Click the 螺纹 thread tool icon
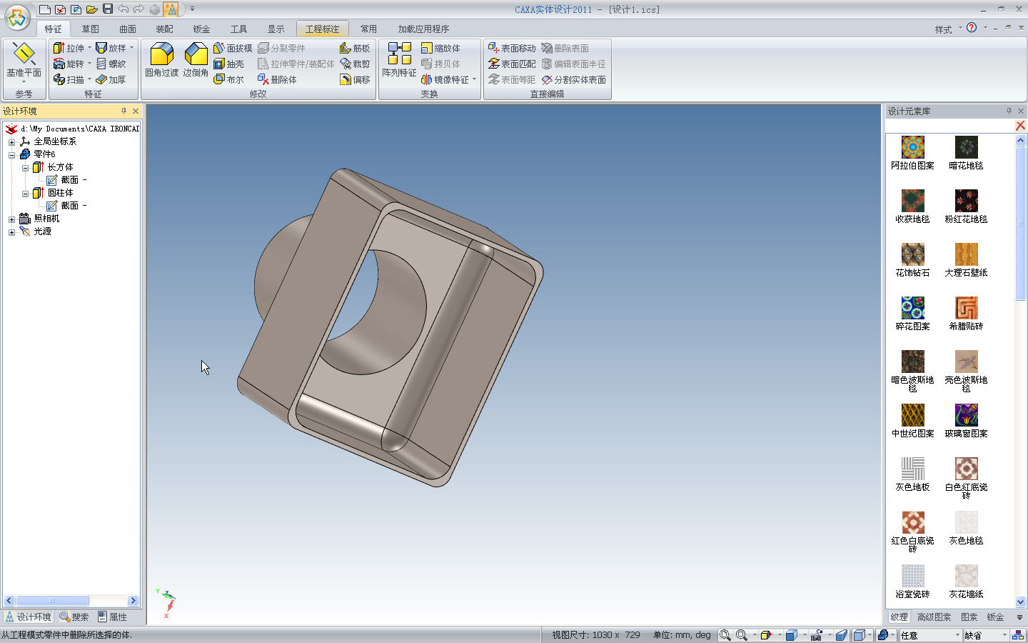The height and width of the screenshot is (643, 1028). pyautogui.click(x=102, y=64)
